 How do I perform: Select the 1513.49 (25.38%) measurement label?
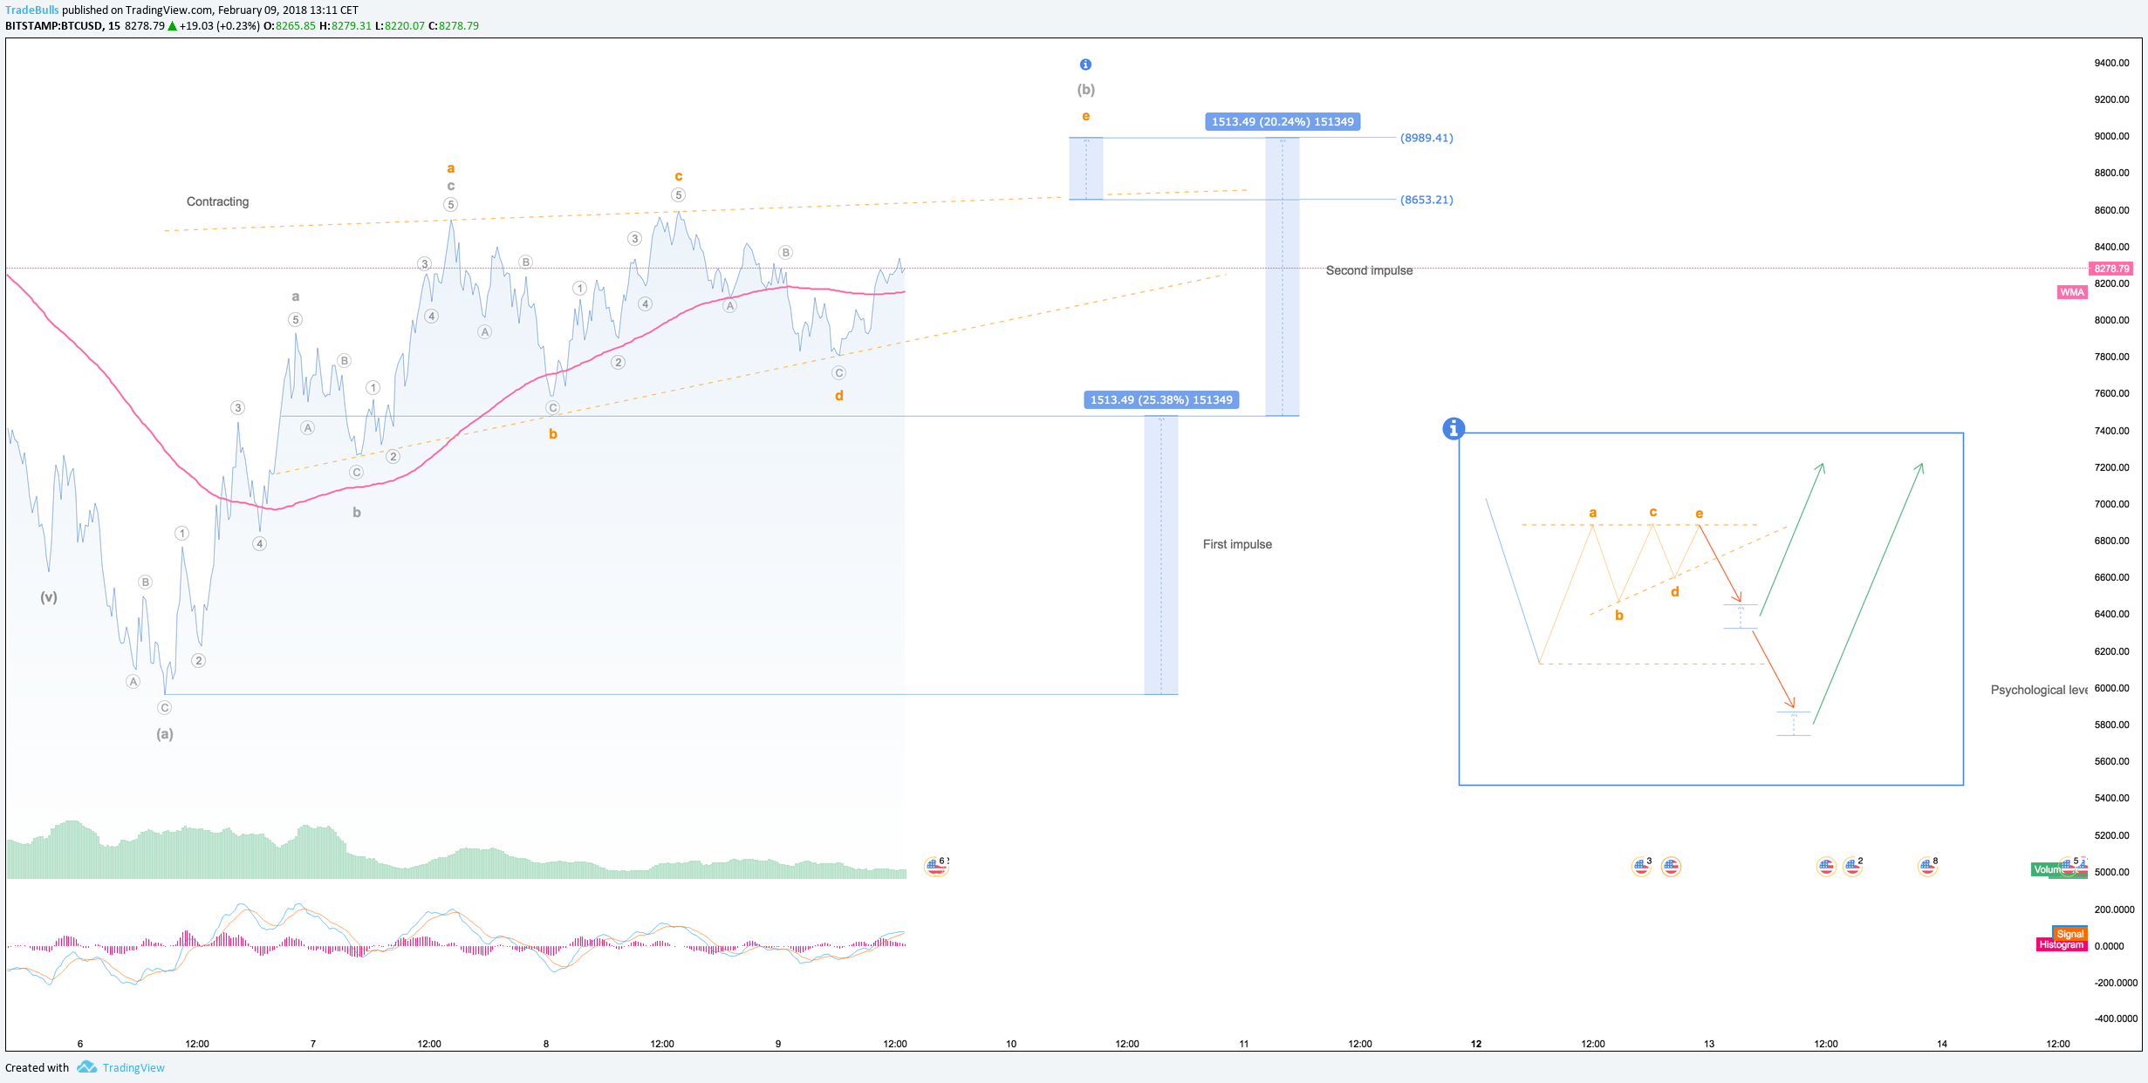(x=1161, y=399)
